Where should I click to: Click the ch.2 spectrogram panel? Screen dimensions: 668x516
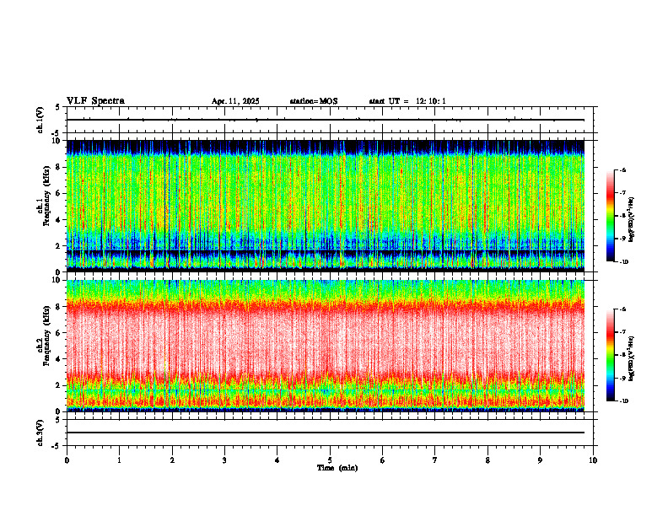326,346
